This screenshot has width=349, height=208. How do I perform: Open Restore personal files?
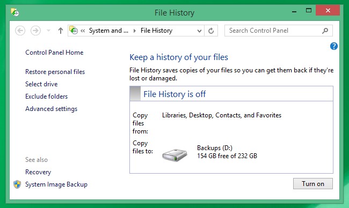(x=55, y=72)
